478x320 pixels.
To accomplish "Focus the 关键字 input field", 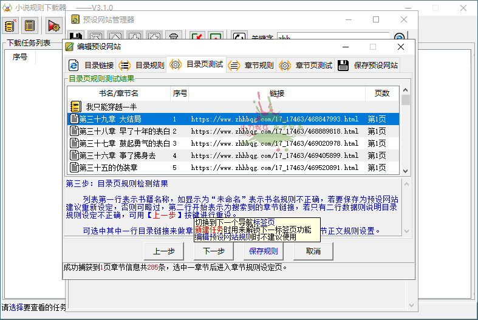I will pos(340,38).
